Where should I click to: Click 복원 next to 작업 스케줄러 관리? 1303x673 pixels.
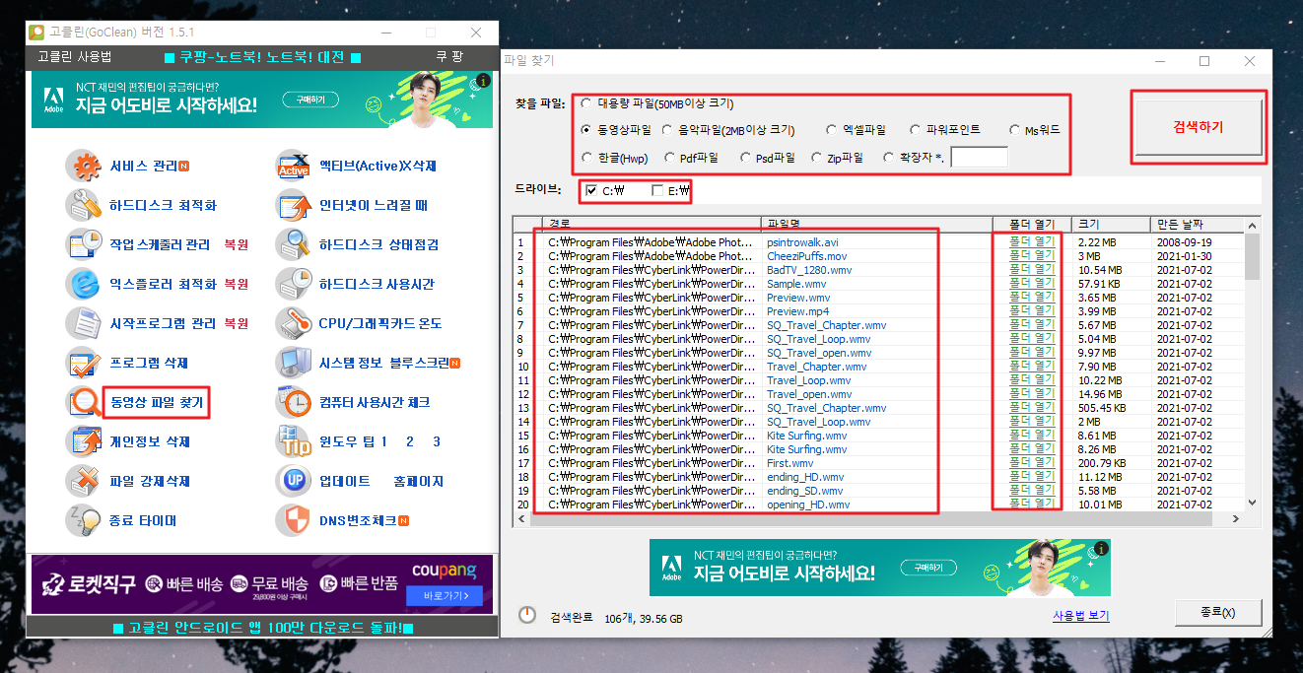pos(237,244)
